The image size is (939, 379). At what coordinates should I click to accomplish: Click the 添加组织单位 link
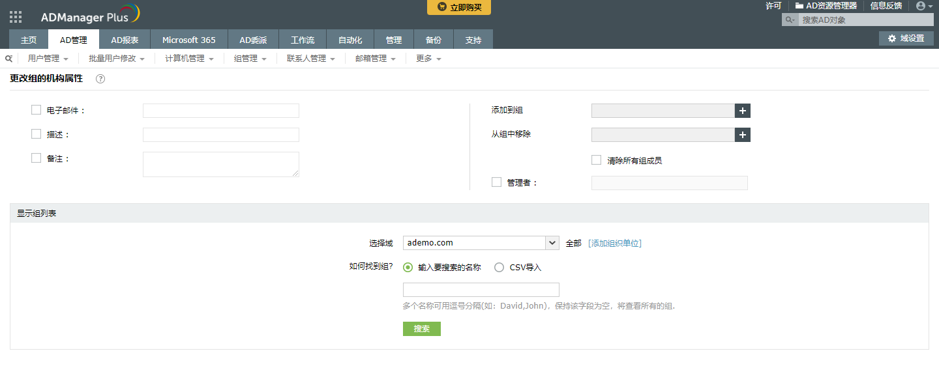click(614, 243)
